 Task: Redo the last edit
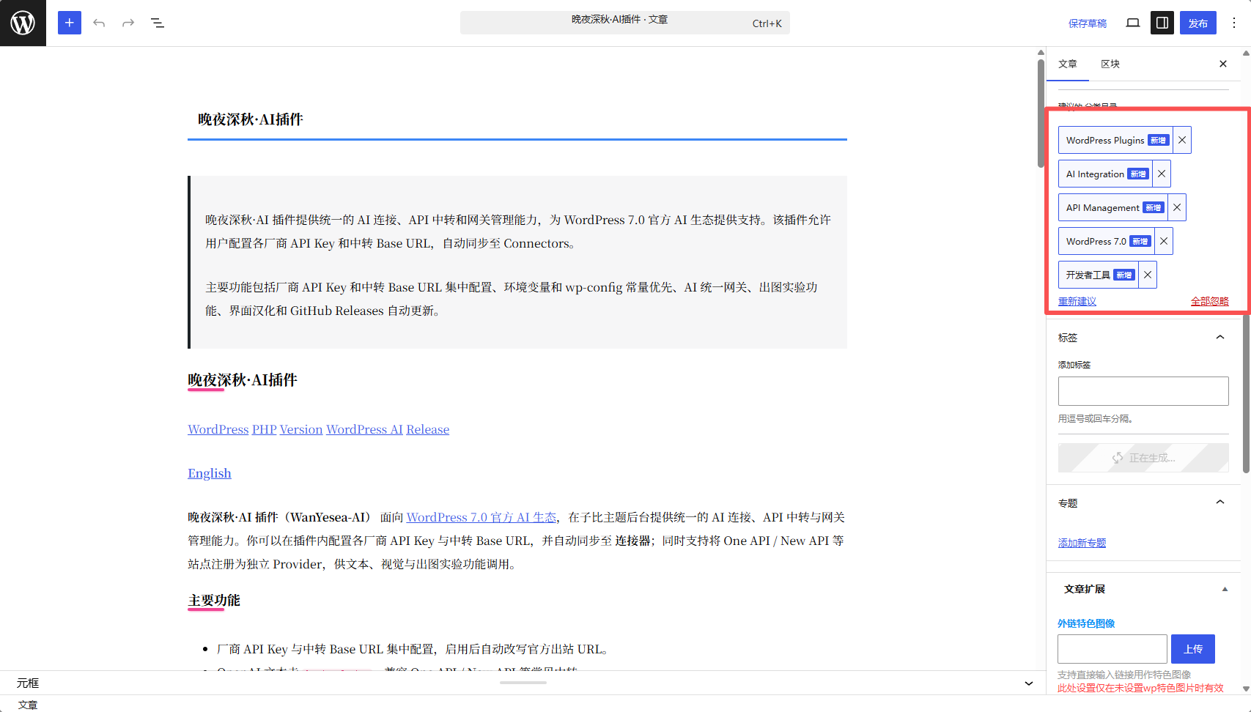coord(128,23)
